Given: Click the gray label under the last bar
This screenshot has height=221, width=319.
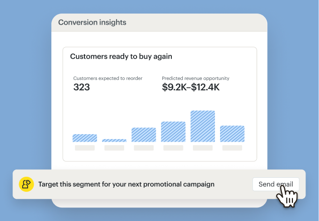Looking at the screenshot, I should point(232,148).
